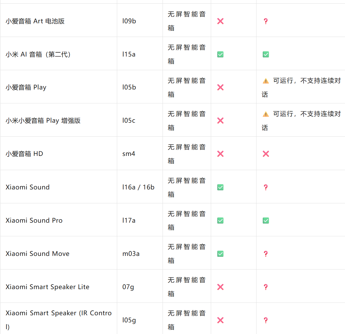
Task: Click 无屏智能音箱 in the 07g row
Action: [187, 287]
